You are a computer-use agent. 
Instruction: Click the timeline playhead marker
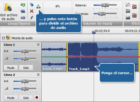tap(94, 32)
